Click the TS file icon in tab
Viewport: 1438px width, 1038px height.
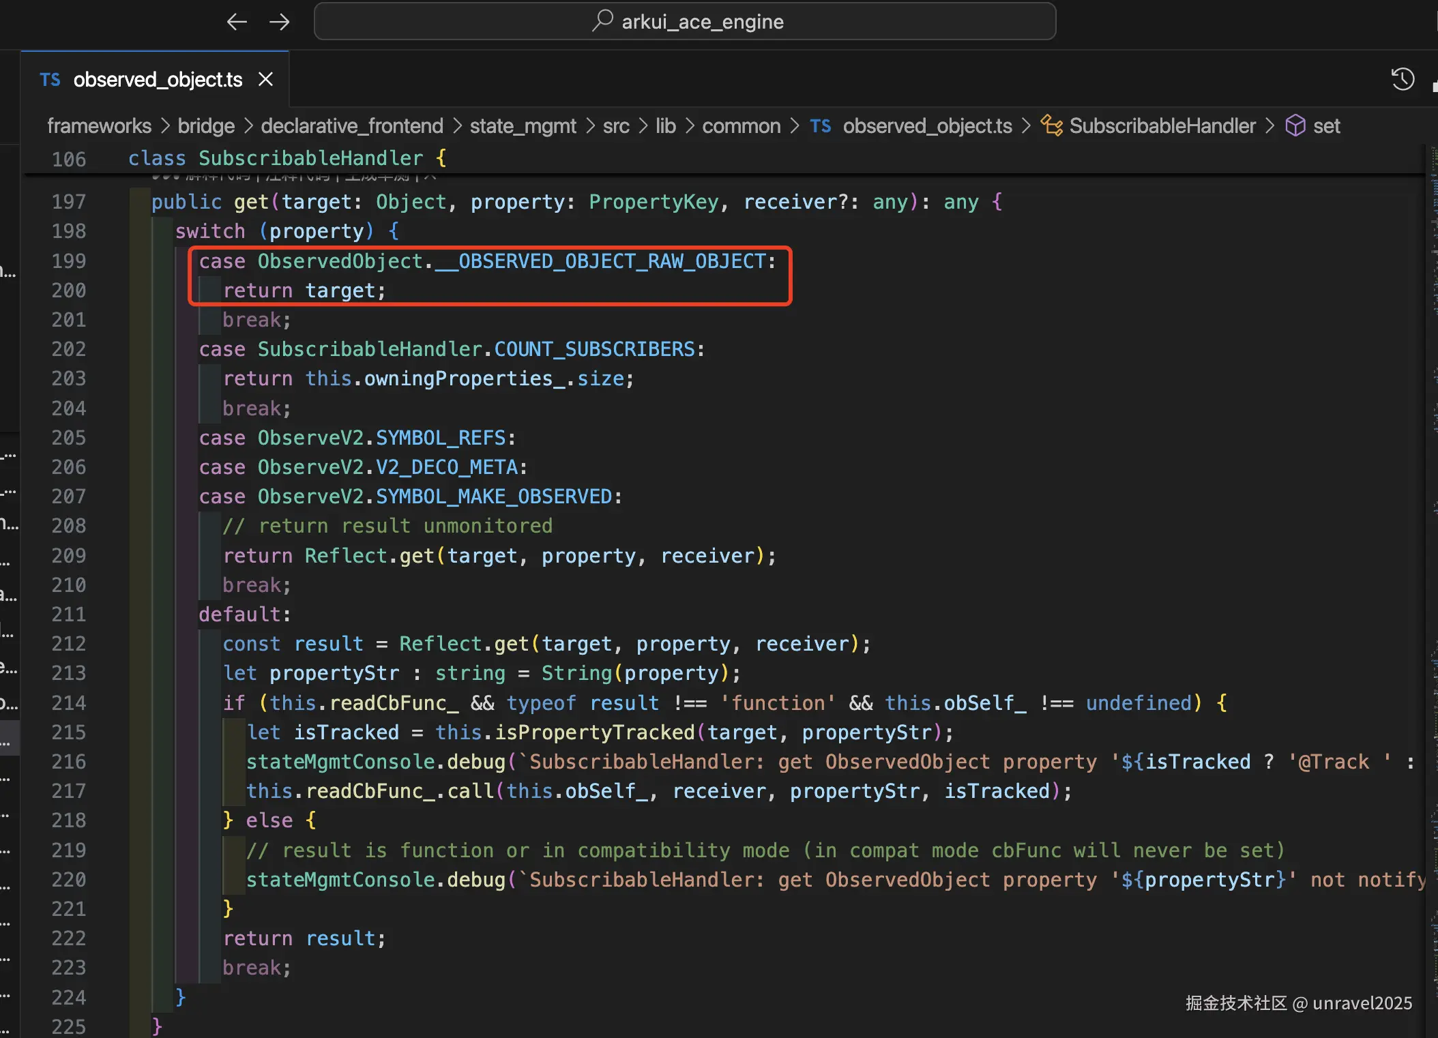click(x=50, y=80)
